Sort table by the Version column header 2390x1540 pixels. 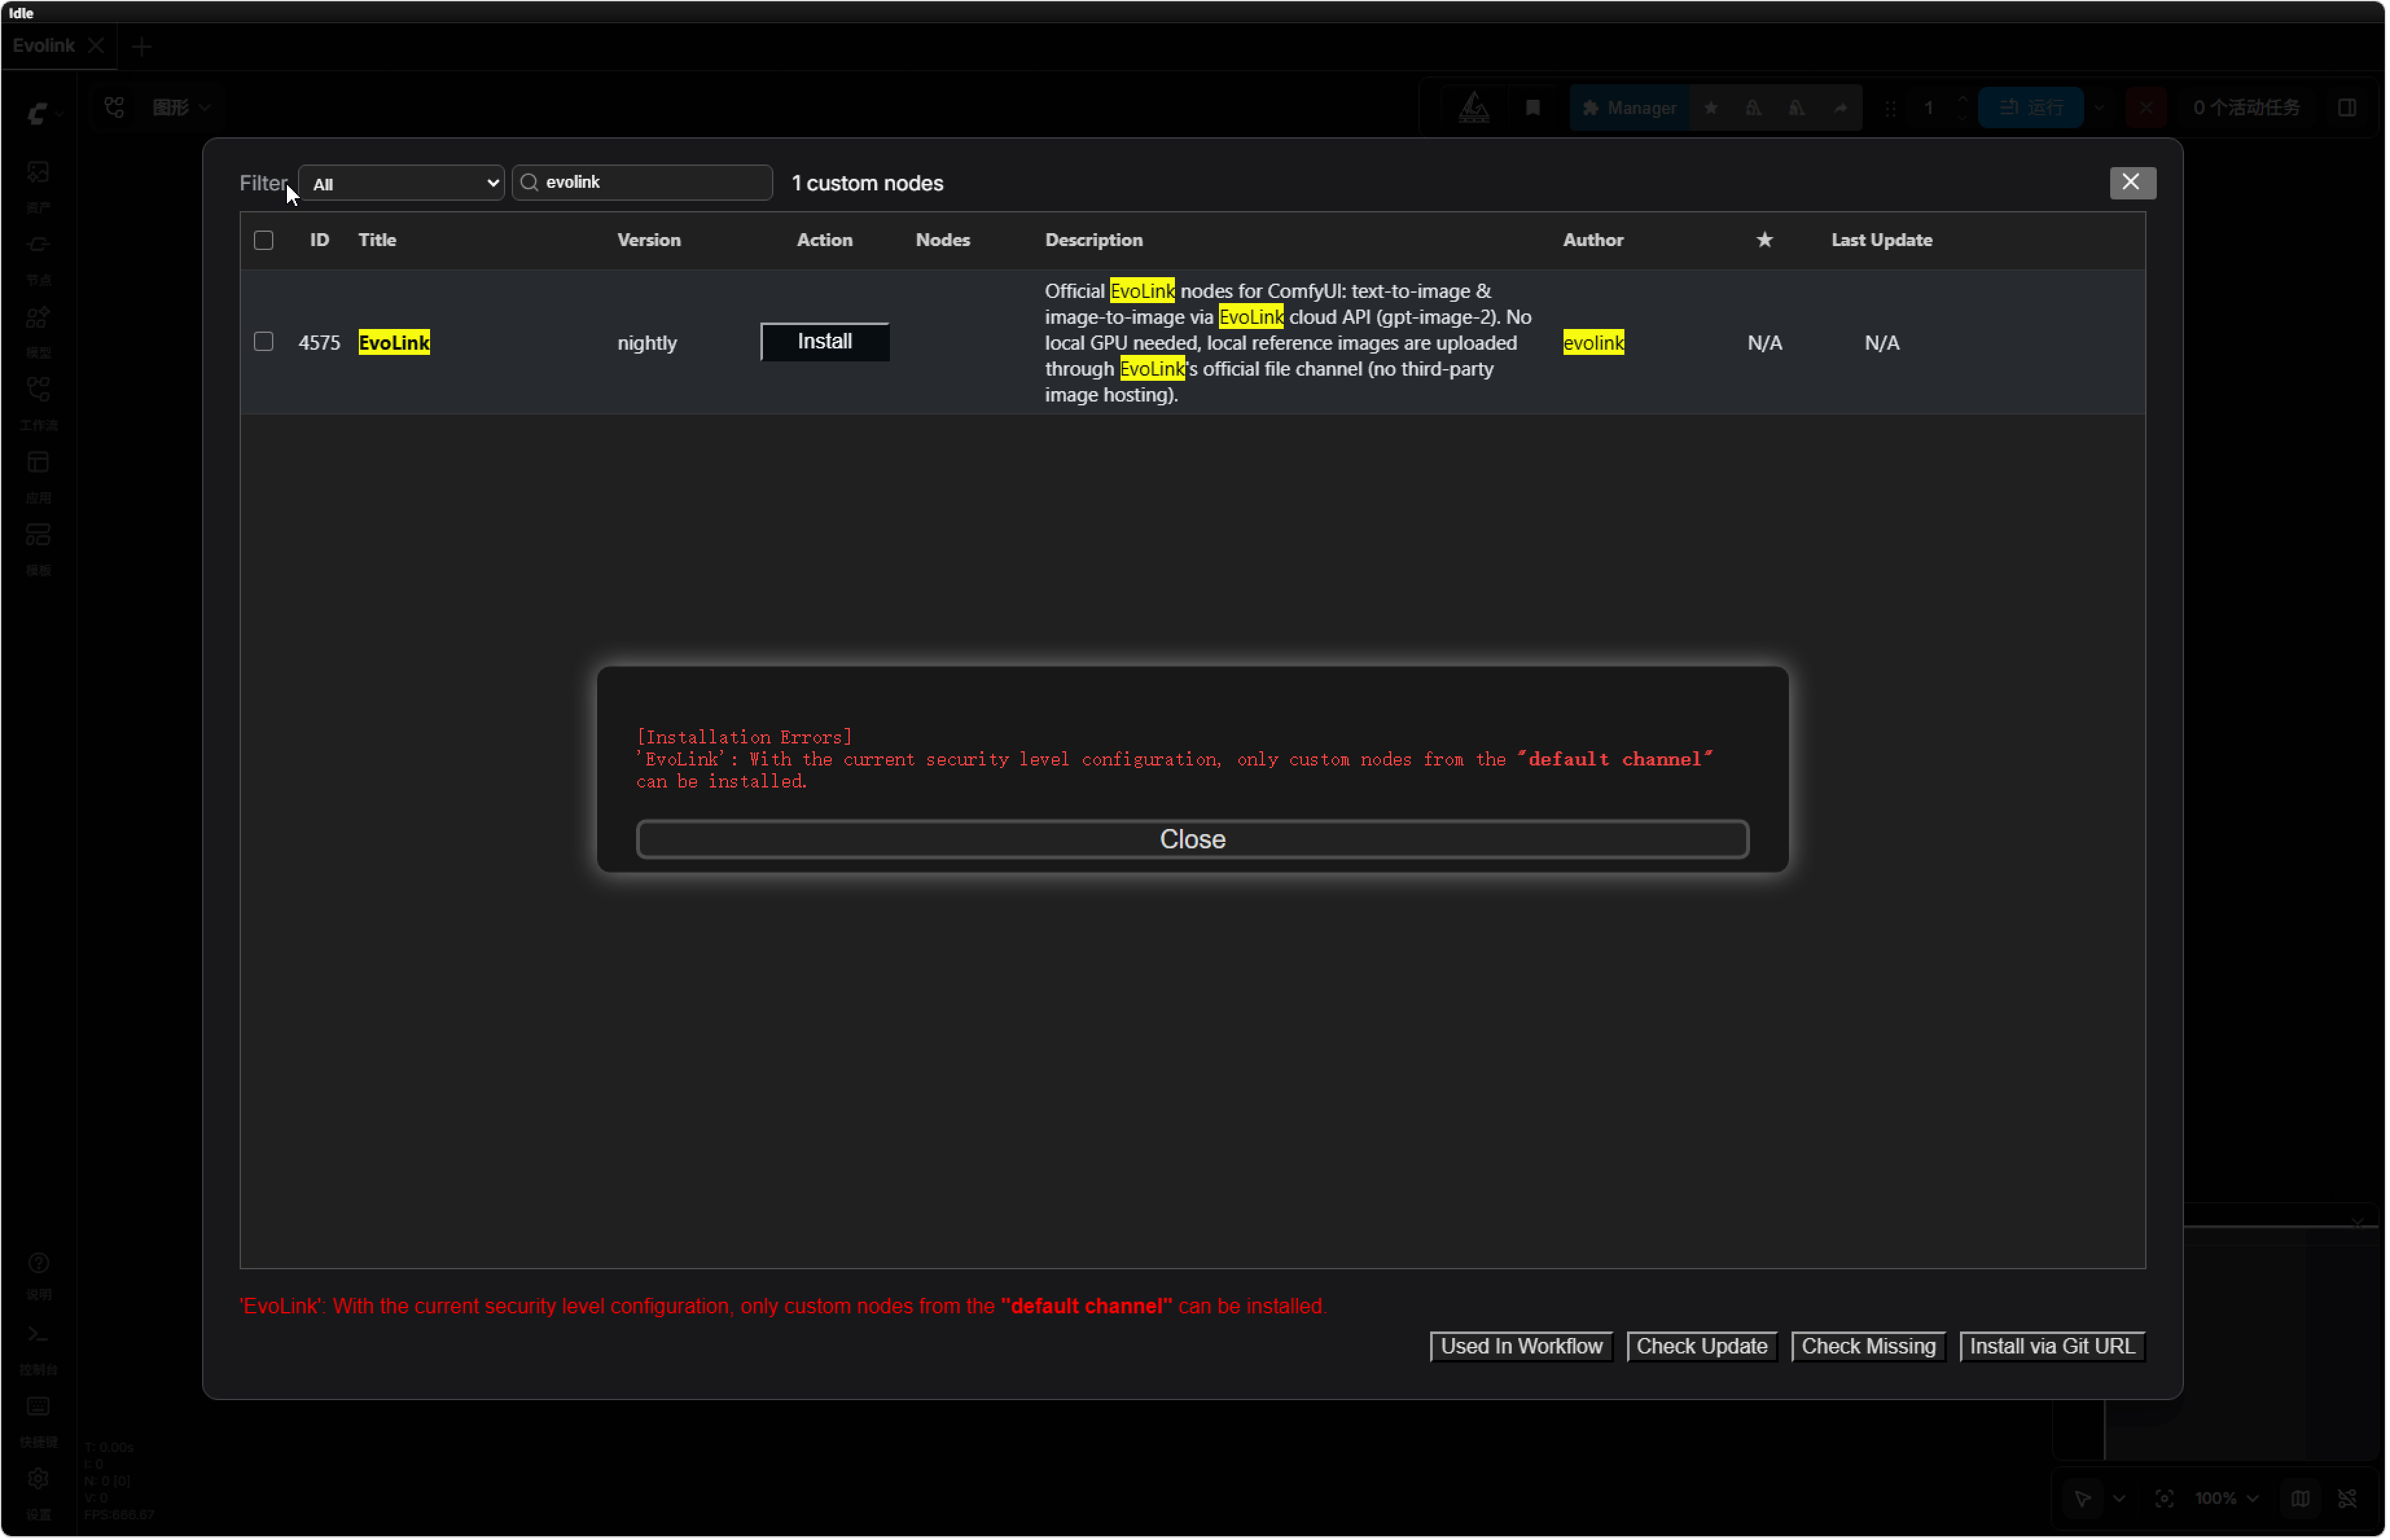650,240
